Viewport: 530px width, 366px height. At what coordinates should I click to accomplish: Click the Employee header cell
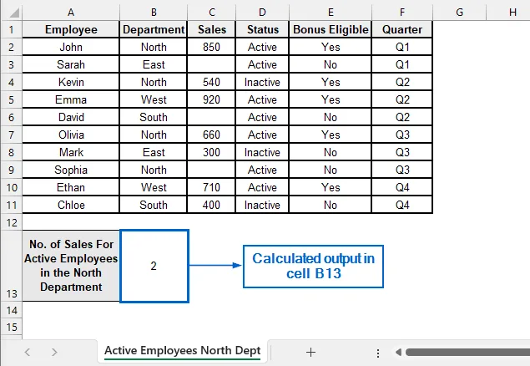pyautogui.click(x=71, y=29)
